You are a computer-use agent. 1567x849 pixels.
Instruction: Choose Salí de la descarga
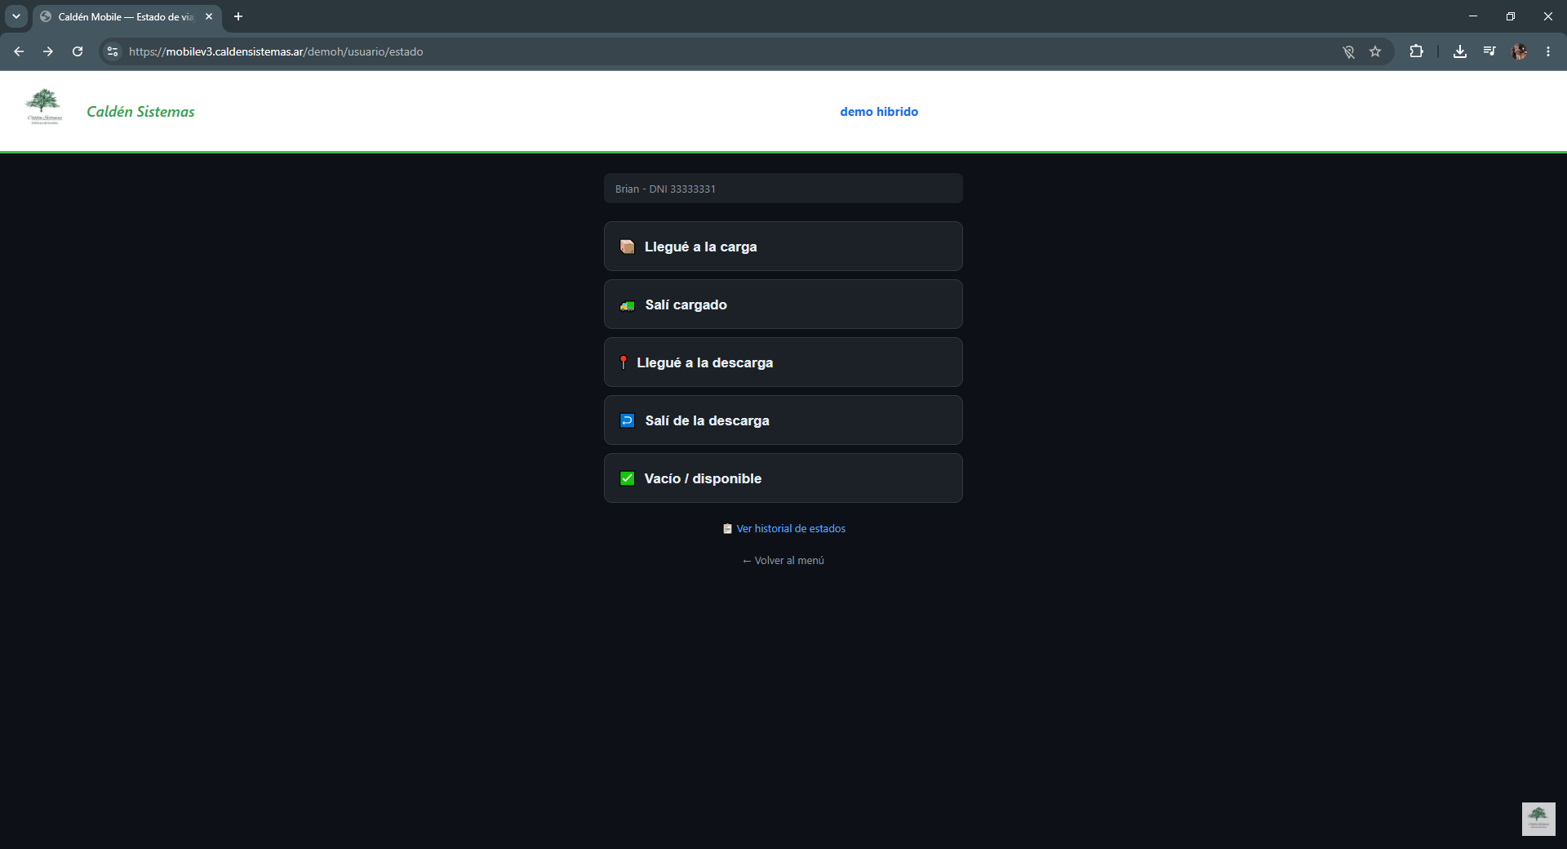pyautogui.click(x=783, y=420)
